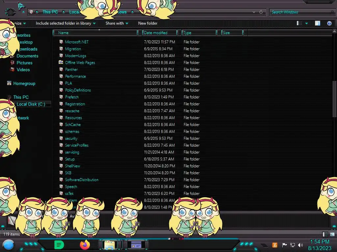This screenshot has width=337, height=252.
Task: Select the ServiceProfiles folder
Action: [x=76, y=145]
